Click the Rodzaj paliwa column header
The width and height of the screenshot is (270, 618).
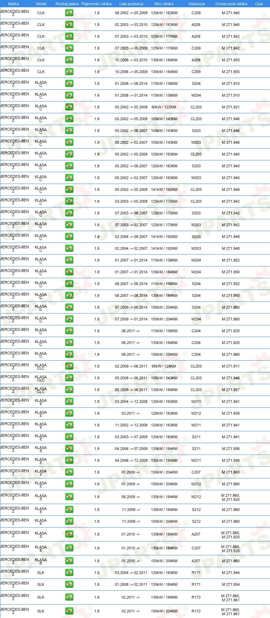click(67, 4)
